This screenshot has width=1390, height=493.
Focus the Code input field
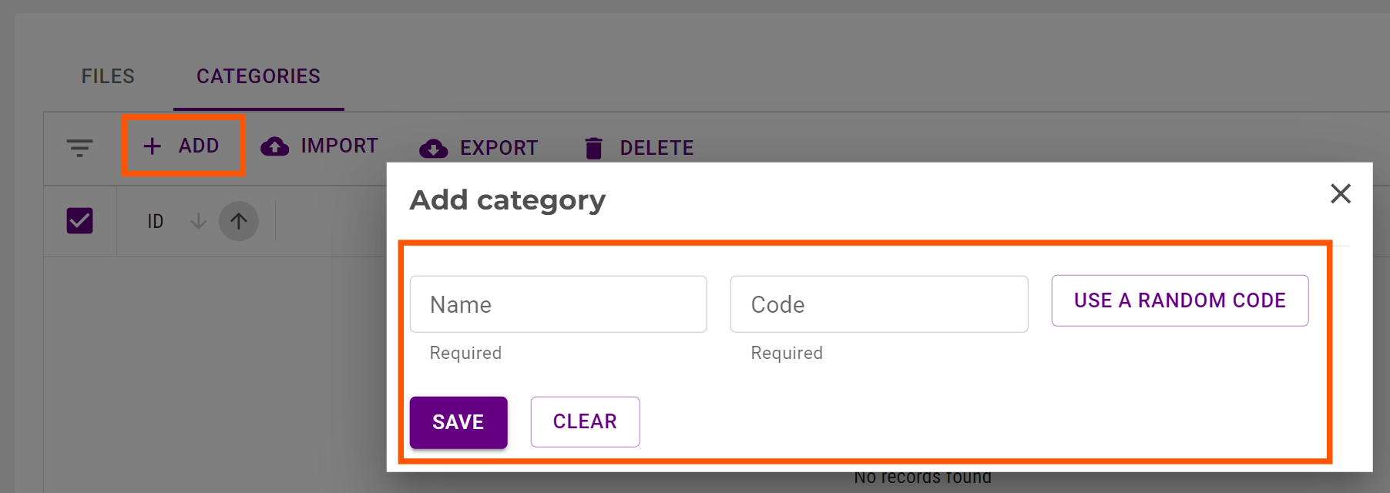point(878,304)
